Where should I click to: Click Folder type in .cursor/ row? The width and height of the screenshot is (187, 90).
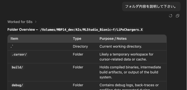click(78, 54)
